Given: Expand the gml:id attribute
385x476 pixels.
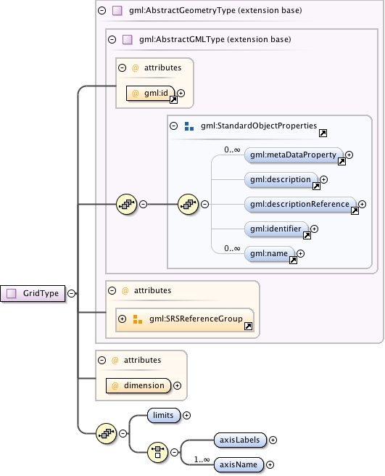Looking at the screenshot, I should point(181,93).
